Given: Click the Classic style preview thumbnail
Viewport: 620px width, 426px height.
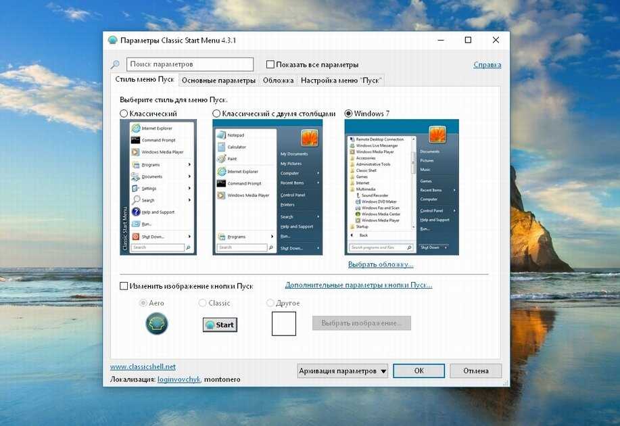Looking at the screenshot, I should [158, 187].
